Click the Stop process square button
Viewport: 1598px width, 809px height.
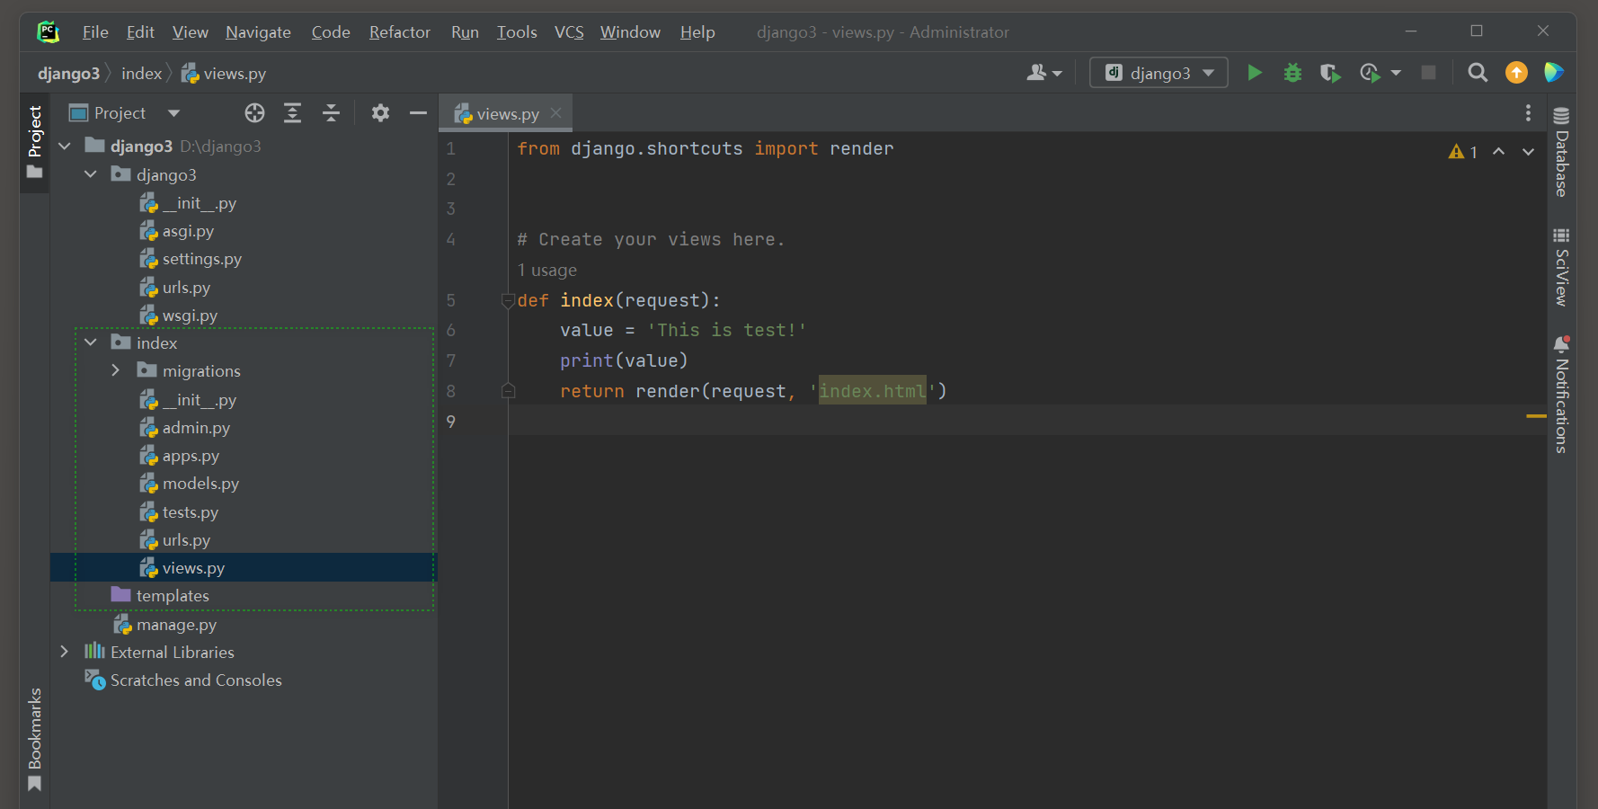pos(1428,73)
